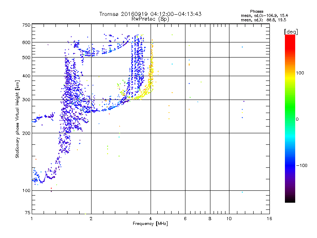Click the "mean, sd,X: 88.5, 19.5" statistics line
The height and width of the screenshot is (238, 317).
tap(264, 20)
